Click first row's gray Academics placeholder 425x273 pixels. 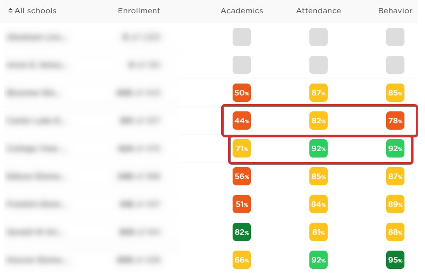click(x=242, y=37)
